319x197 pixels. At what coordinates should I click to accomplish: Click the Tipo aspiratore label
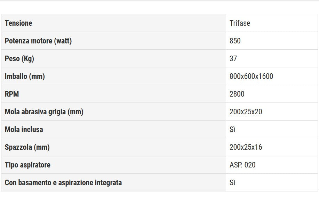point(27,165)
